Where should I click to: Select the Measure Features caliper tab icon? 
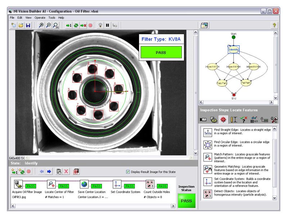[234, 120]
